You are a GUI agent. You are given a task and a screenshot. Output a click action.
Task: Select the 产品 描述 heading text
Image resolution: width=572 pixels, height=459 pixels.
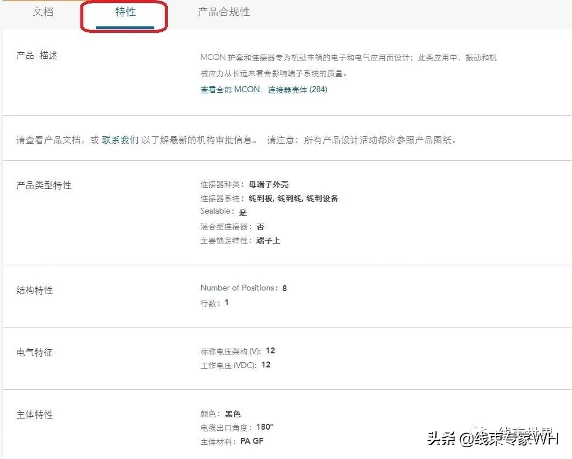coord(37,56)
